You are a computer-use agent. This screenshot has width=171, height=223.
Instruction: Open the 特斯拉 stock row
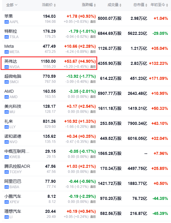[x=86, y=34]
